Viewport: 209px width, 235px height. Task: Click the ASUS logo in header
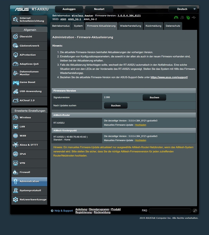[22, 9]
